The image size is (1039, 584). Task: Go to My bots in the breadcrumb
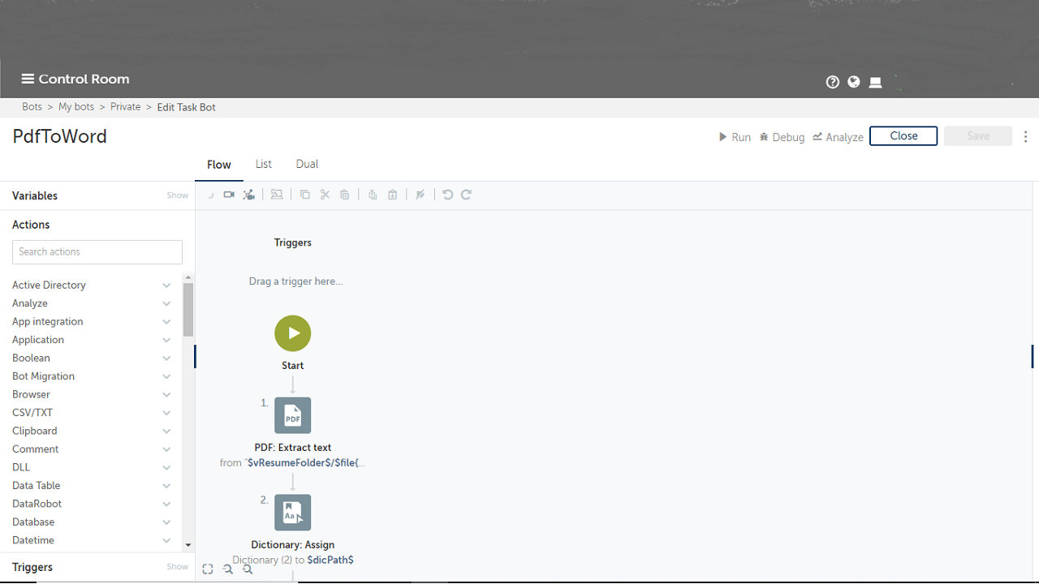pyautogui.click(x=76, y=107)
